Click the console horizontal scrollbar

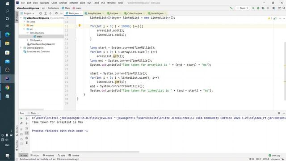(x=85, y=152)
